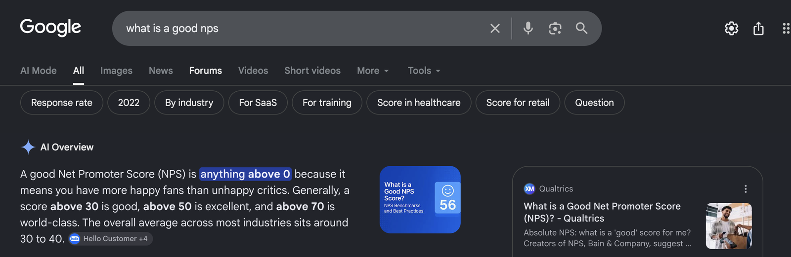Select the For SaaS chip
The width and height of the screenshot is (791, 257).
pyautogui.click(x=258, y=103)
